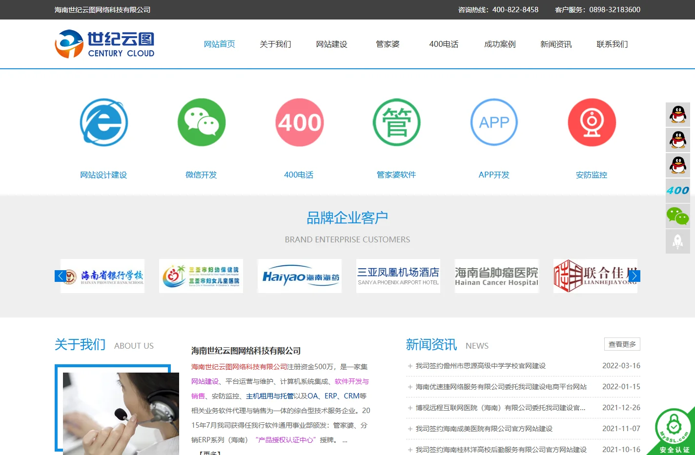Open the red webcam 安防监控 icon
This screenshot has height=455, width=695.
click(x=592, y=122)
